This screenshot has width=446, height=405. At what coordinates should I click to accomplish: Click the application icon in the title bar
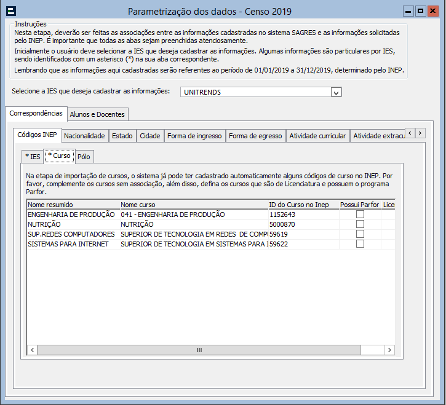pyautogui.click(x=11, y=11)
